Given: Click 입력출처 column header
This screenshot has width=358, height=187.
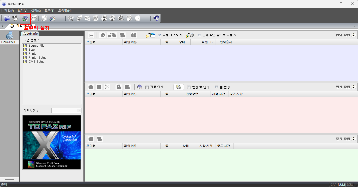Looking at the screenshot, I should (x=226, y=42).
